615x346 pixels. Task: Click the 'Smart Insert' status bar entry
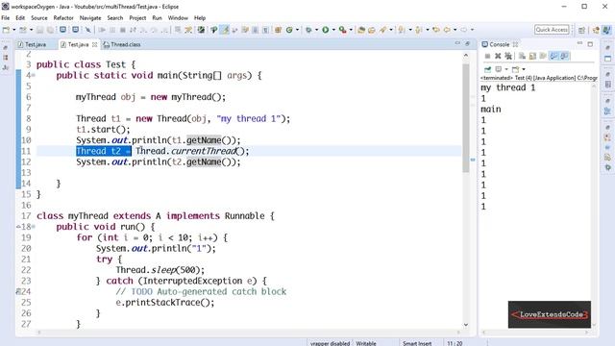417,343
